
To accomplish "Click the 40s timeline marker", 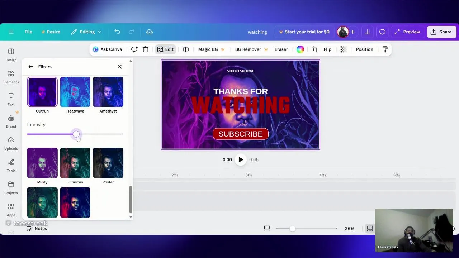I will click(323, 175).
